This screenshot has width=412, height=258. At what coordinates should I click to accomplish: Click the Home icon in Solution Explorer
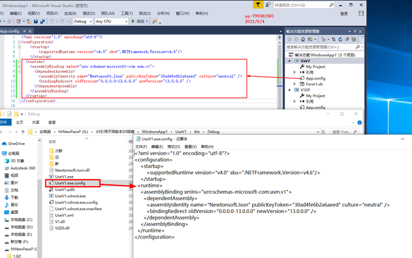303,39
